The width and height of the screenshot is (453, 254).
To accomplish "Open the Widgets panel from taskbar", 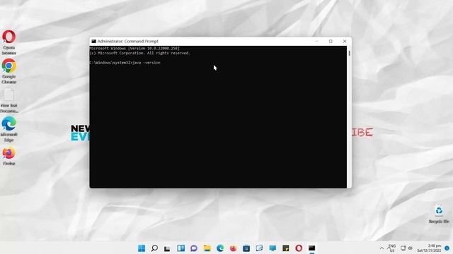I will (x=181, y=248).
